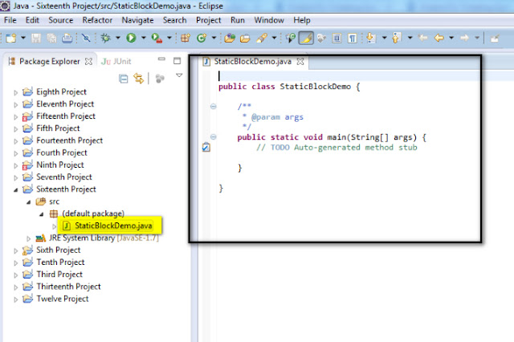Open the Previous Annotation dropdown arrow
Image resolution: width=514 pixels, height=342 pixels.
pos(410,38)
